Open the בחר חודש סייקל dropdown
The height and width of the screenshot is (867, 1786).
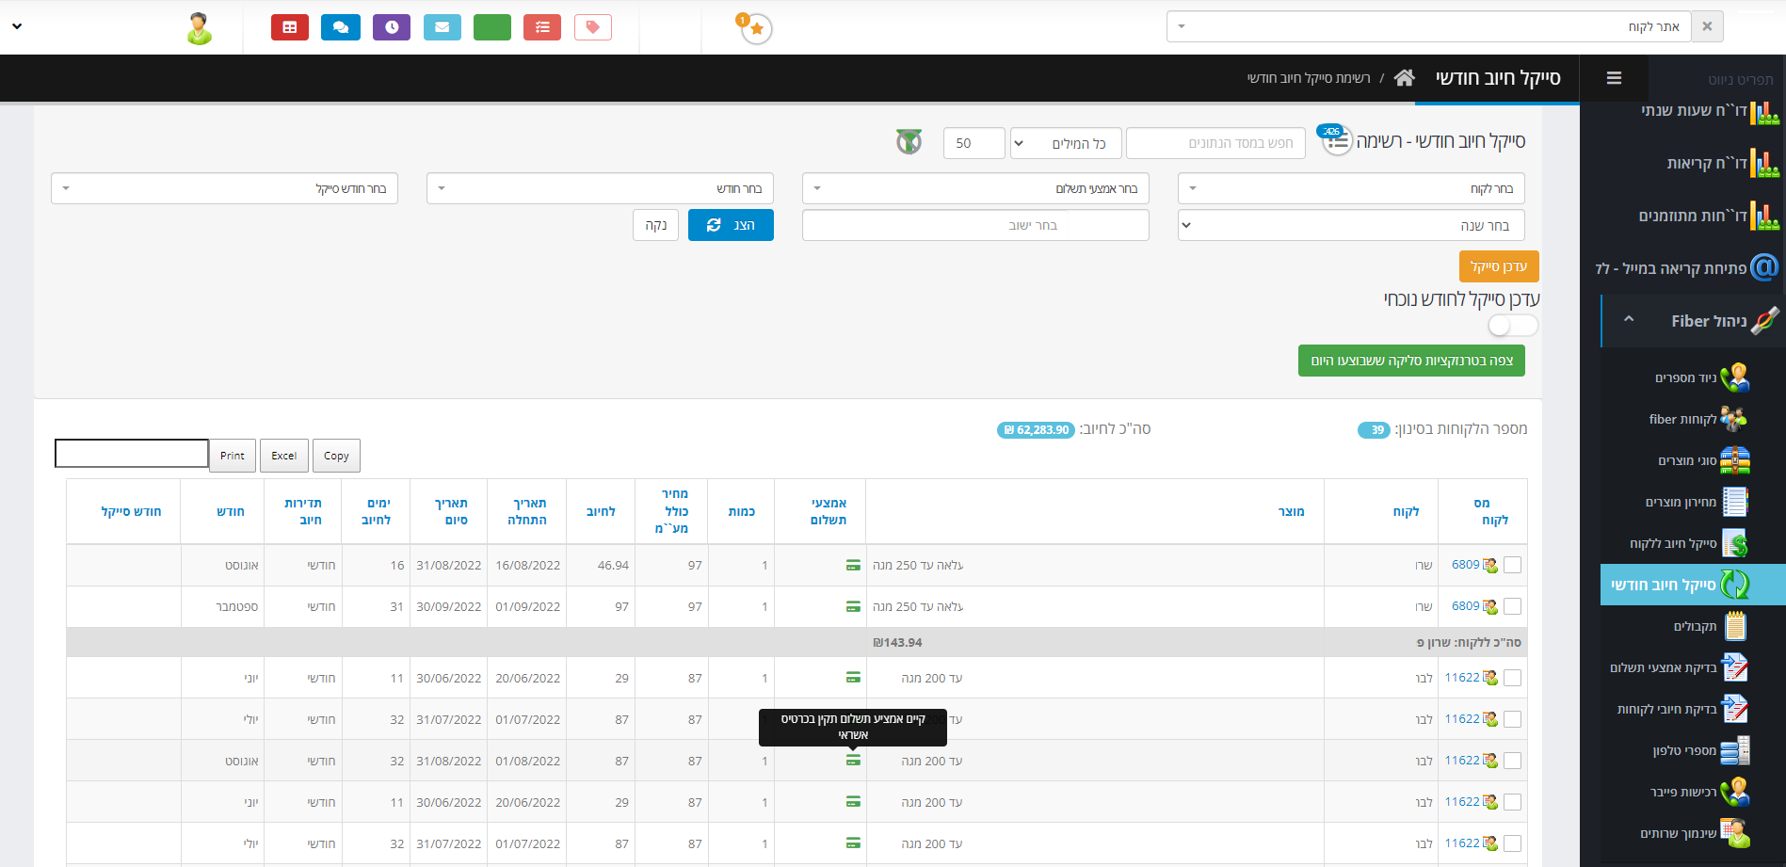(224, 188)
